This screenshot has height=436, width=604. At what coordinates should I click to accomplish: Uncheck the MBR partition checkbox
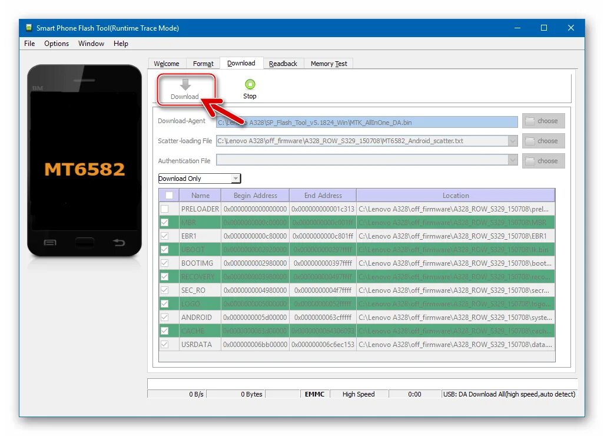click(x=164, y=223)
